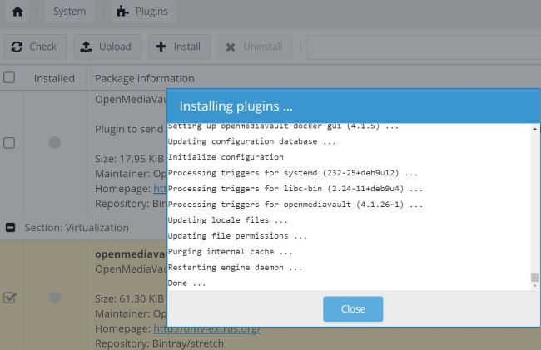Click the Check refresh icon
Viewport: 541px width, 350px height.
point(17,47)
